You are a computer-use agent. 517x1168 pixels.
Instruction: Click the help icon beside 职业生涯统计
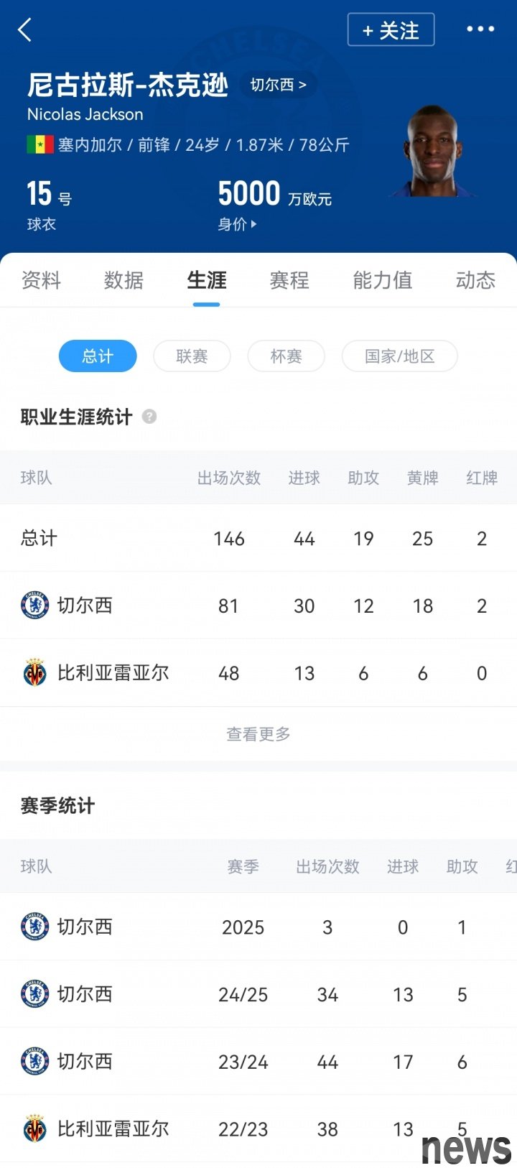click(149, 417)
